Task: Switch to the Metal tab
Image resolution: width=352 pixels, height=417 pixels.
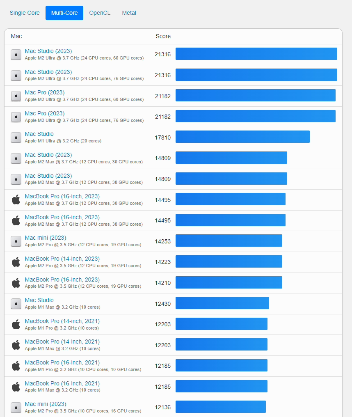Action: click(129, 13)
